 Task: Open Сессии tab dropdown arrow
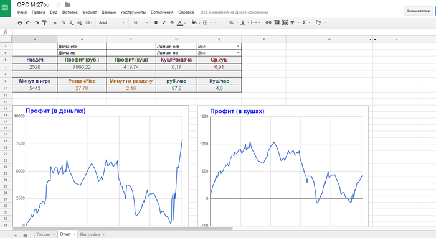[54, 235]
